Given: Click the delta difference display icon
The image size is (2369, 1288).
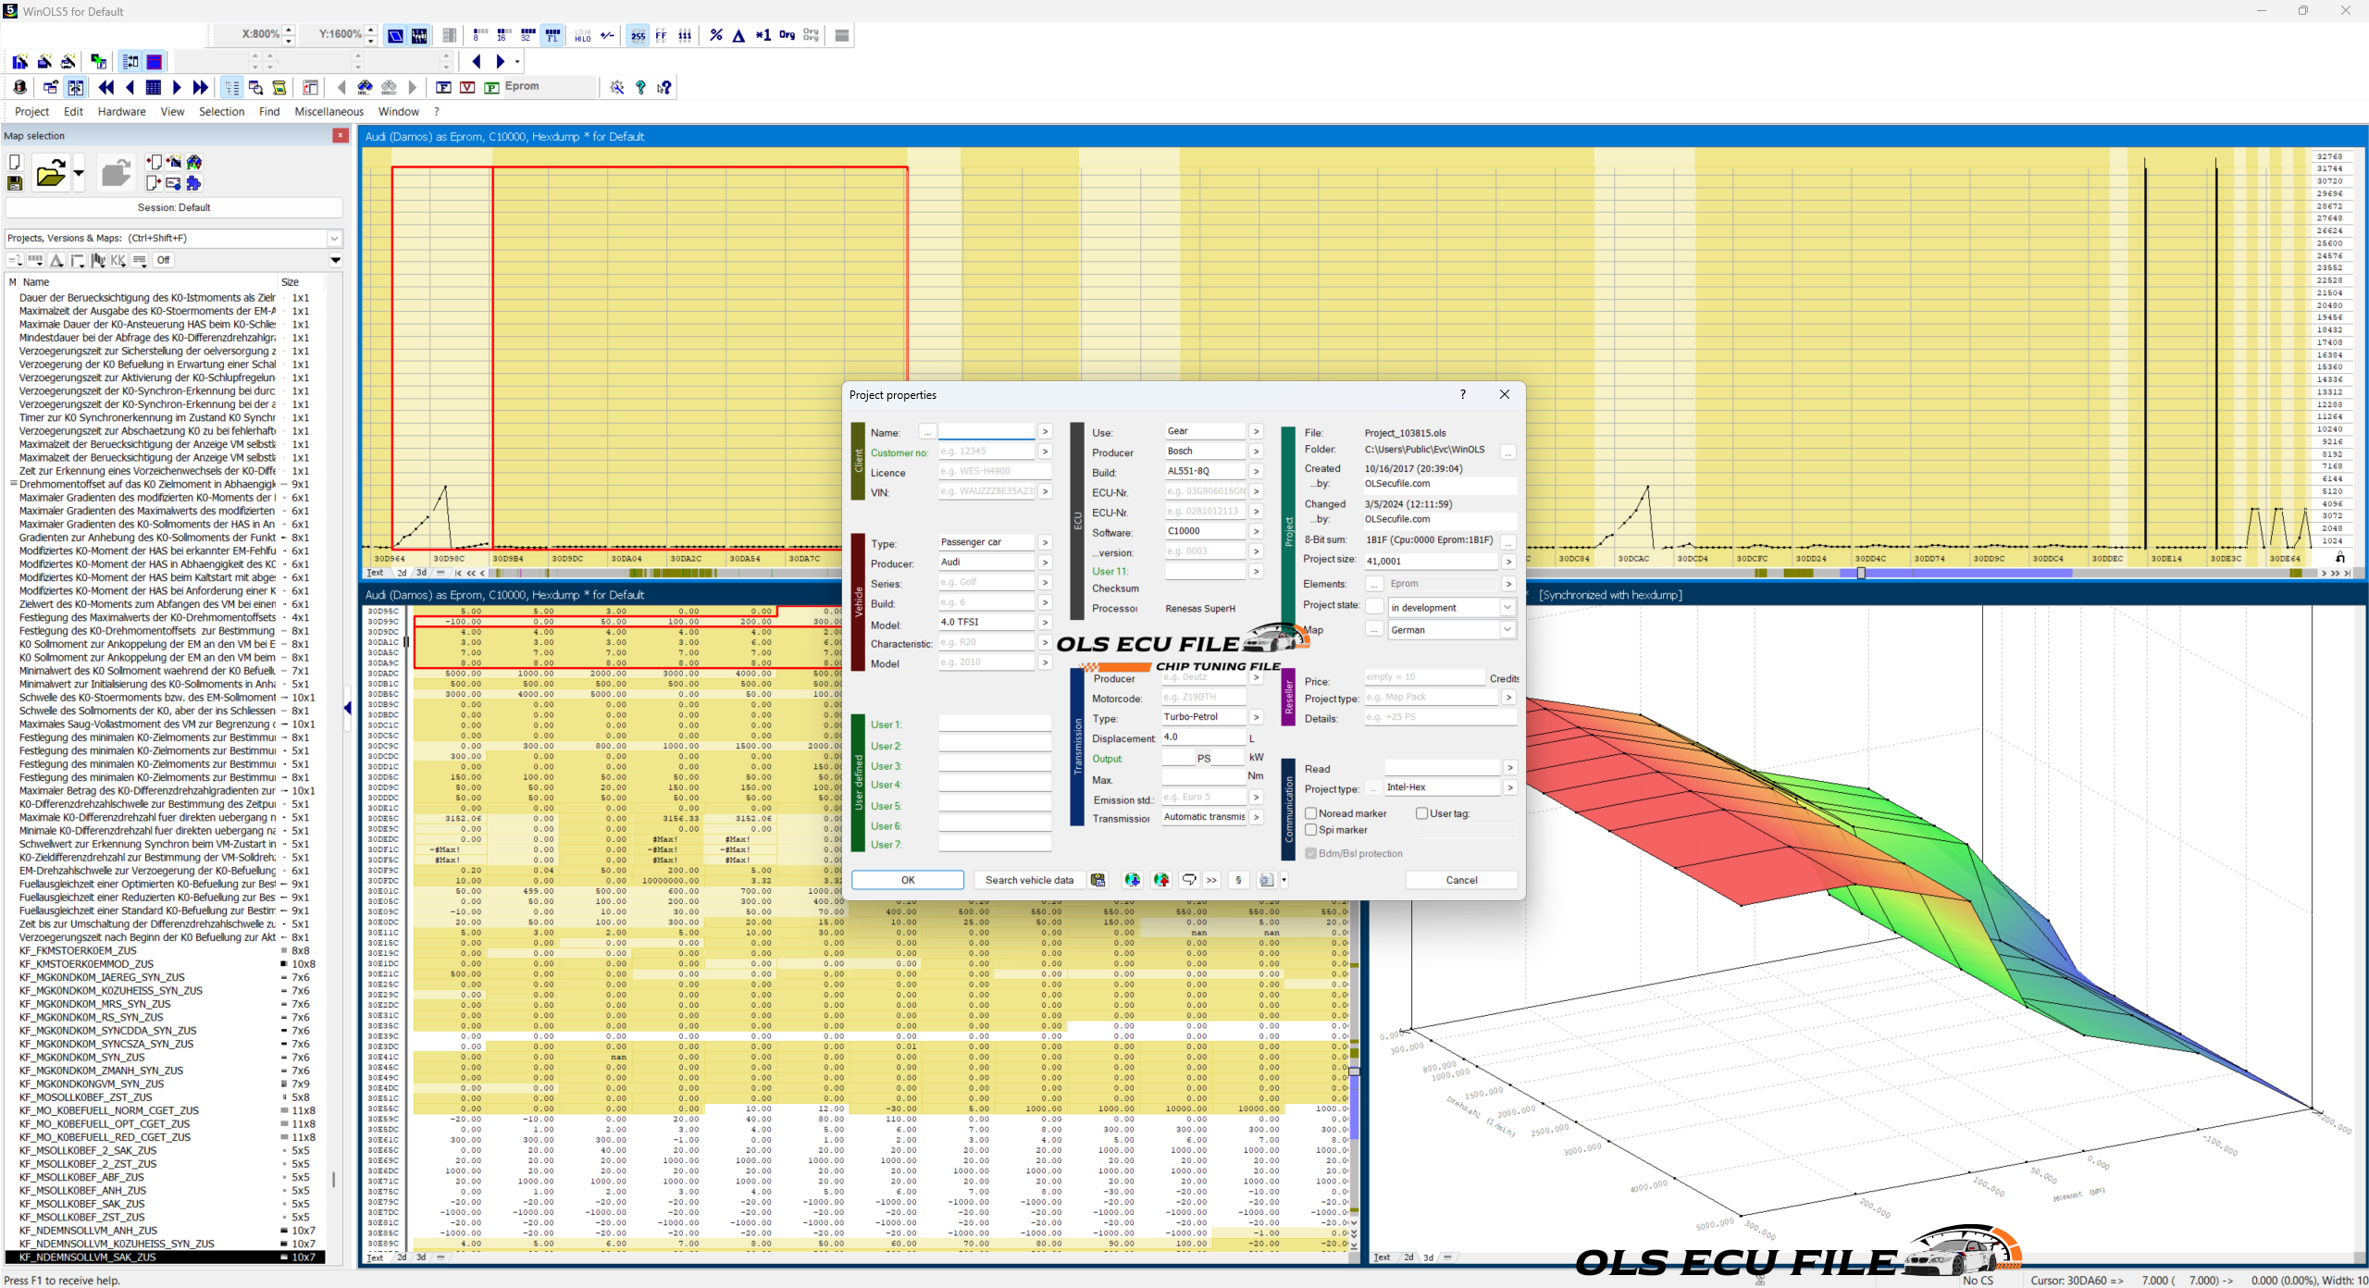Looking at the screenshot, I should point(739,35).
